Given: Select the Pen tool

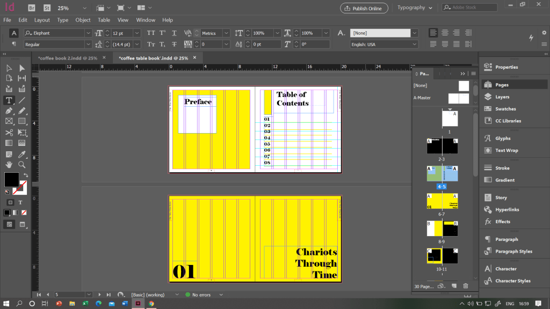Looking at the screenshot, I should click(x=9, y=111).
